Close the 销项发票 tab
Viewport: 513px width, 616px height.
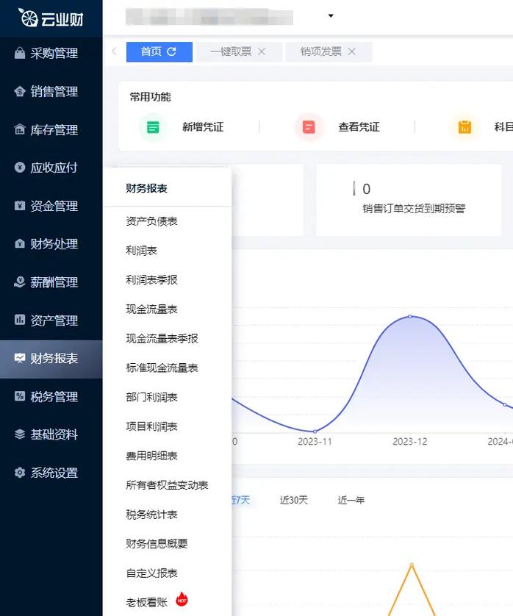(x=352, y=51)
